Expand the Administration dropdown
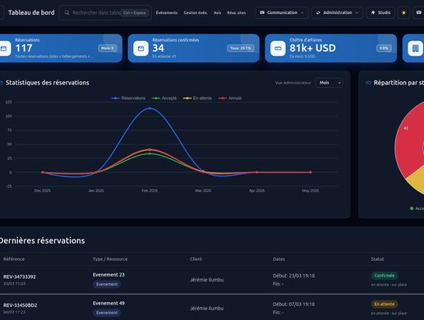 337,12
